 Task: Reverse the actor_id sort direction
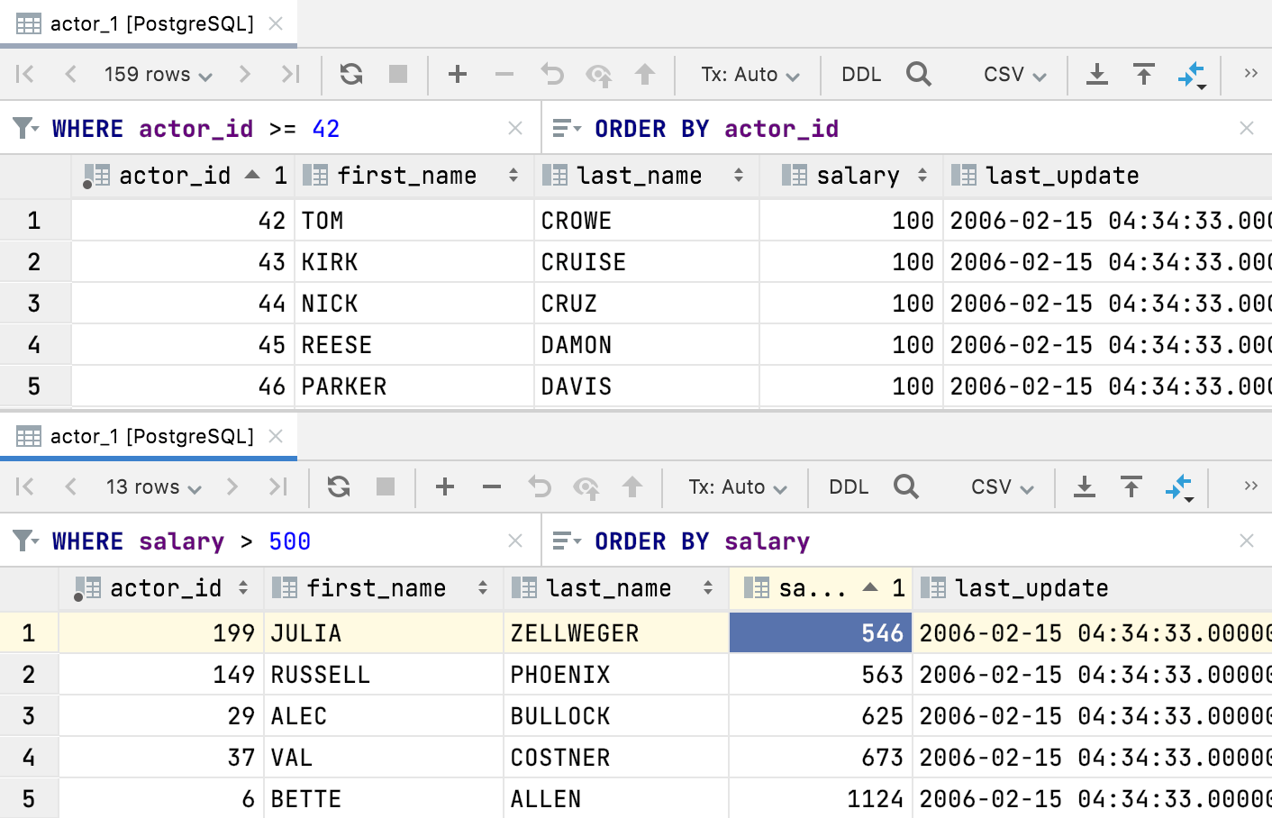click(253, 175)
